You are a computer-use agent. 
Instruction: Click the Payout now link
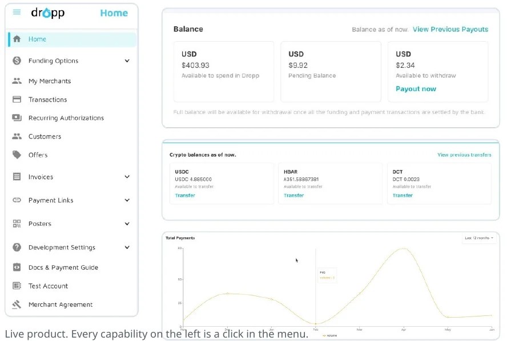click(416, 89)
